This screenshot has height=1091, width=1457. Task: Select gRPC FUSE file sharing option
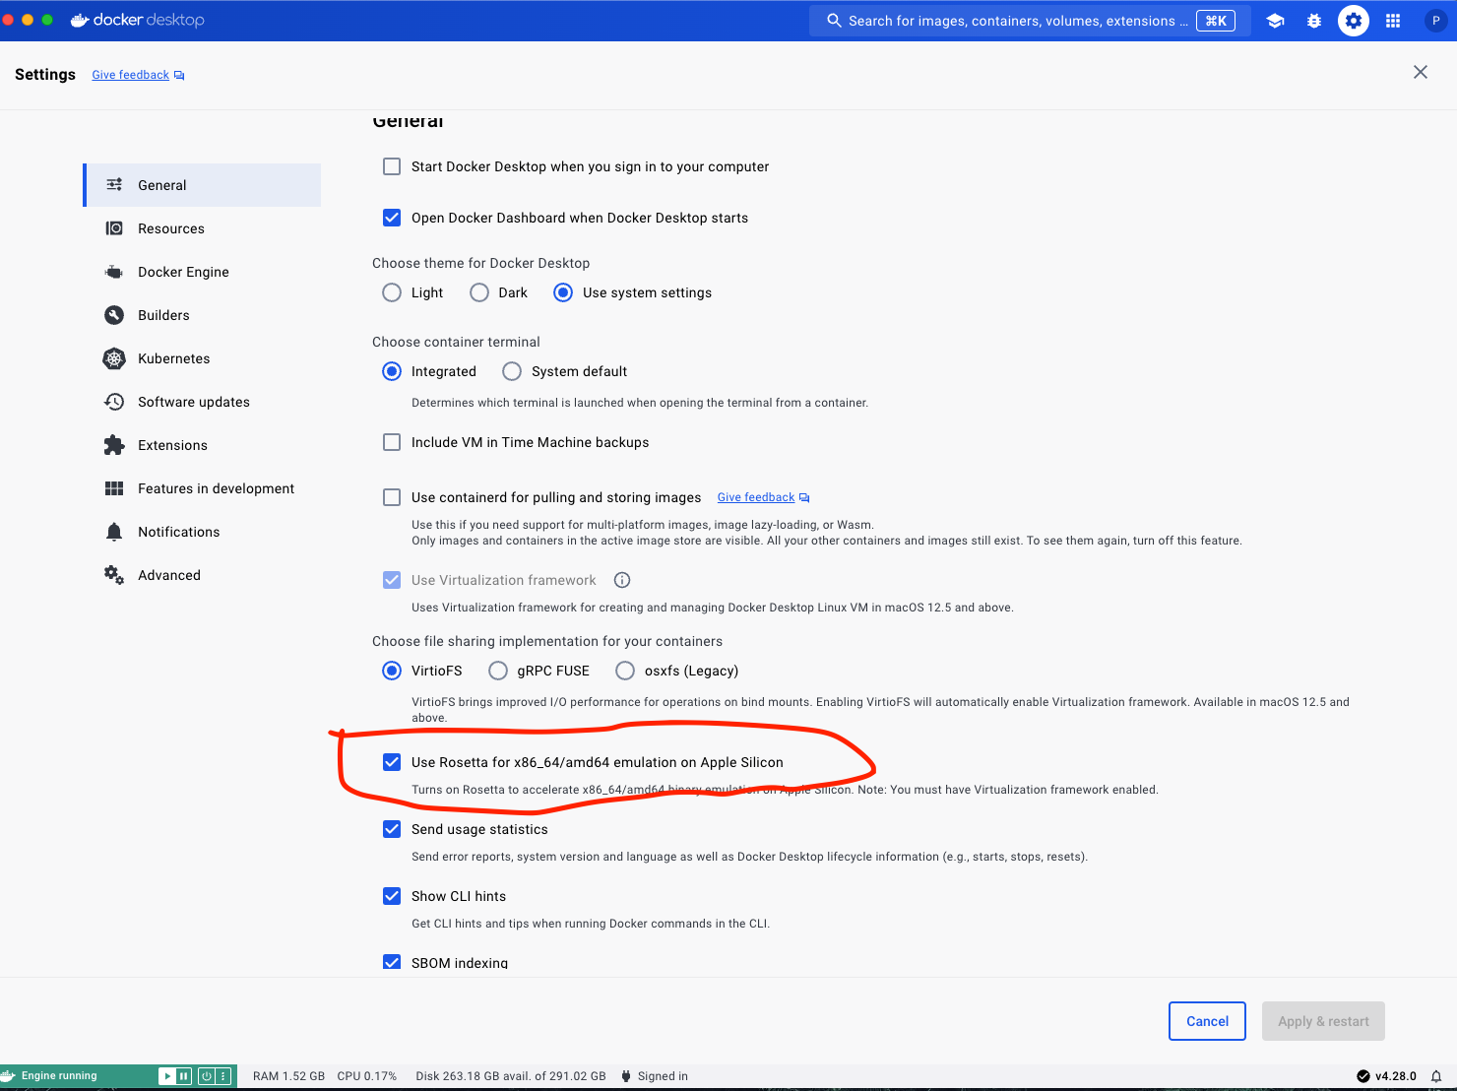(498, 671)
